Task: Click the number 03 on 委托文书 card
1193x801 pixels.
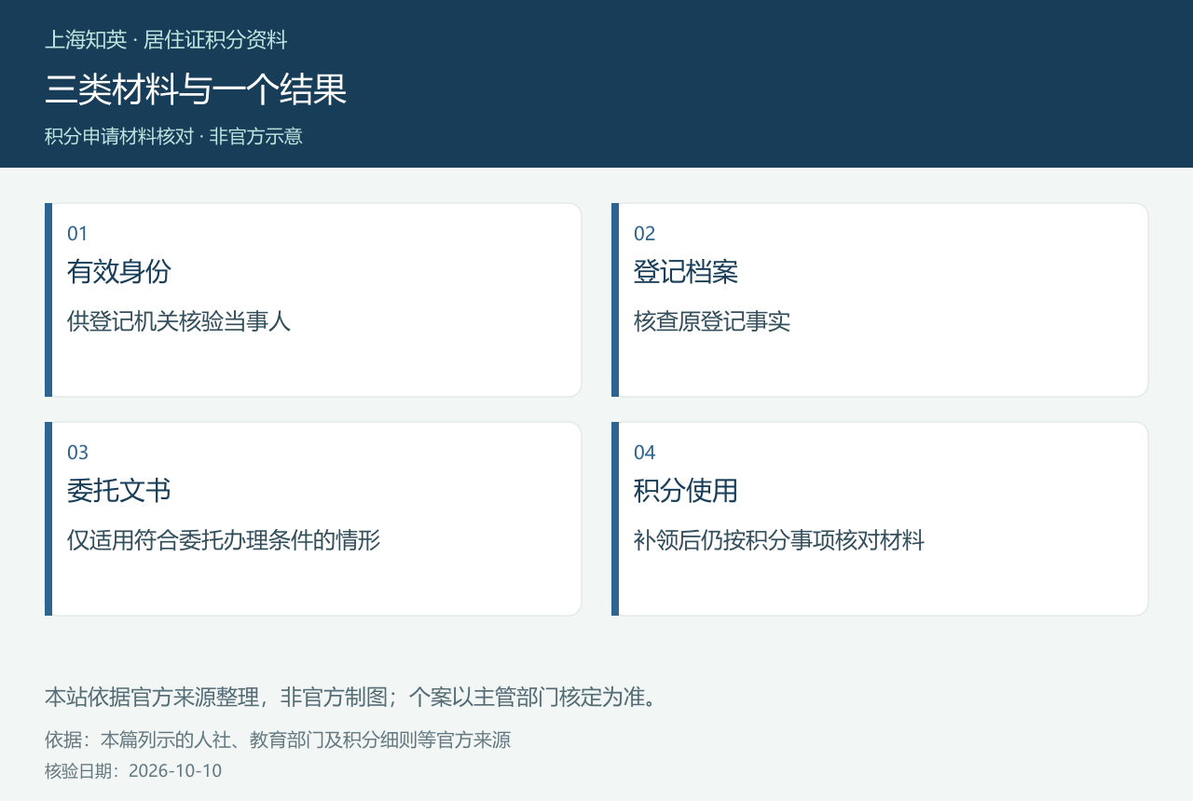Action: [x=78, y=453]
